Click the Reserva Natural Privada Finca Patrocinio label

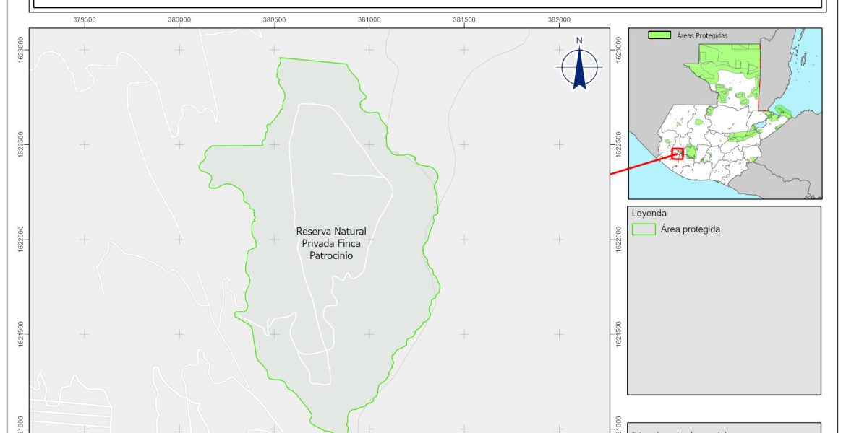(x=331, y=243)
